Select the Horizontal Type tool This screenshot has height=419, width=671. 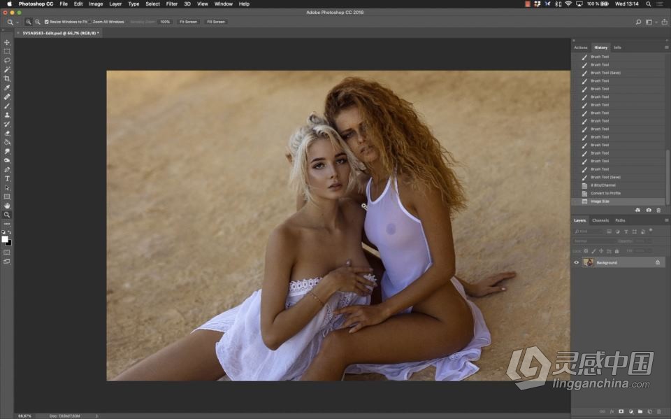(7, 178)
